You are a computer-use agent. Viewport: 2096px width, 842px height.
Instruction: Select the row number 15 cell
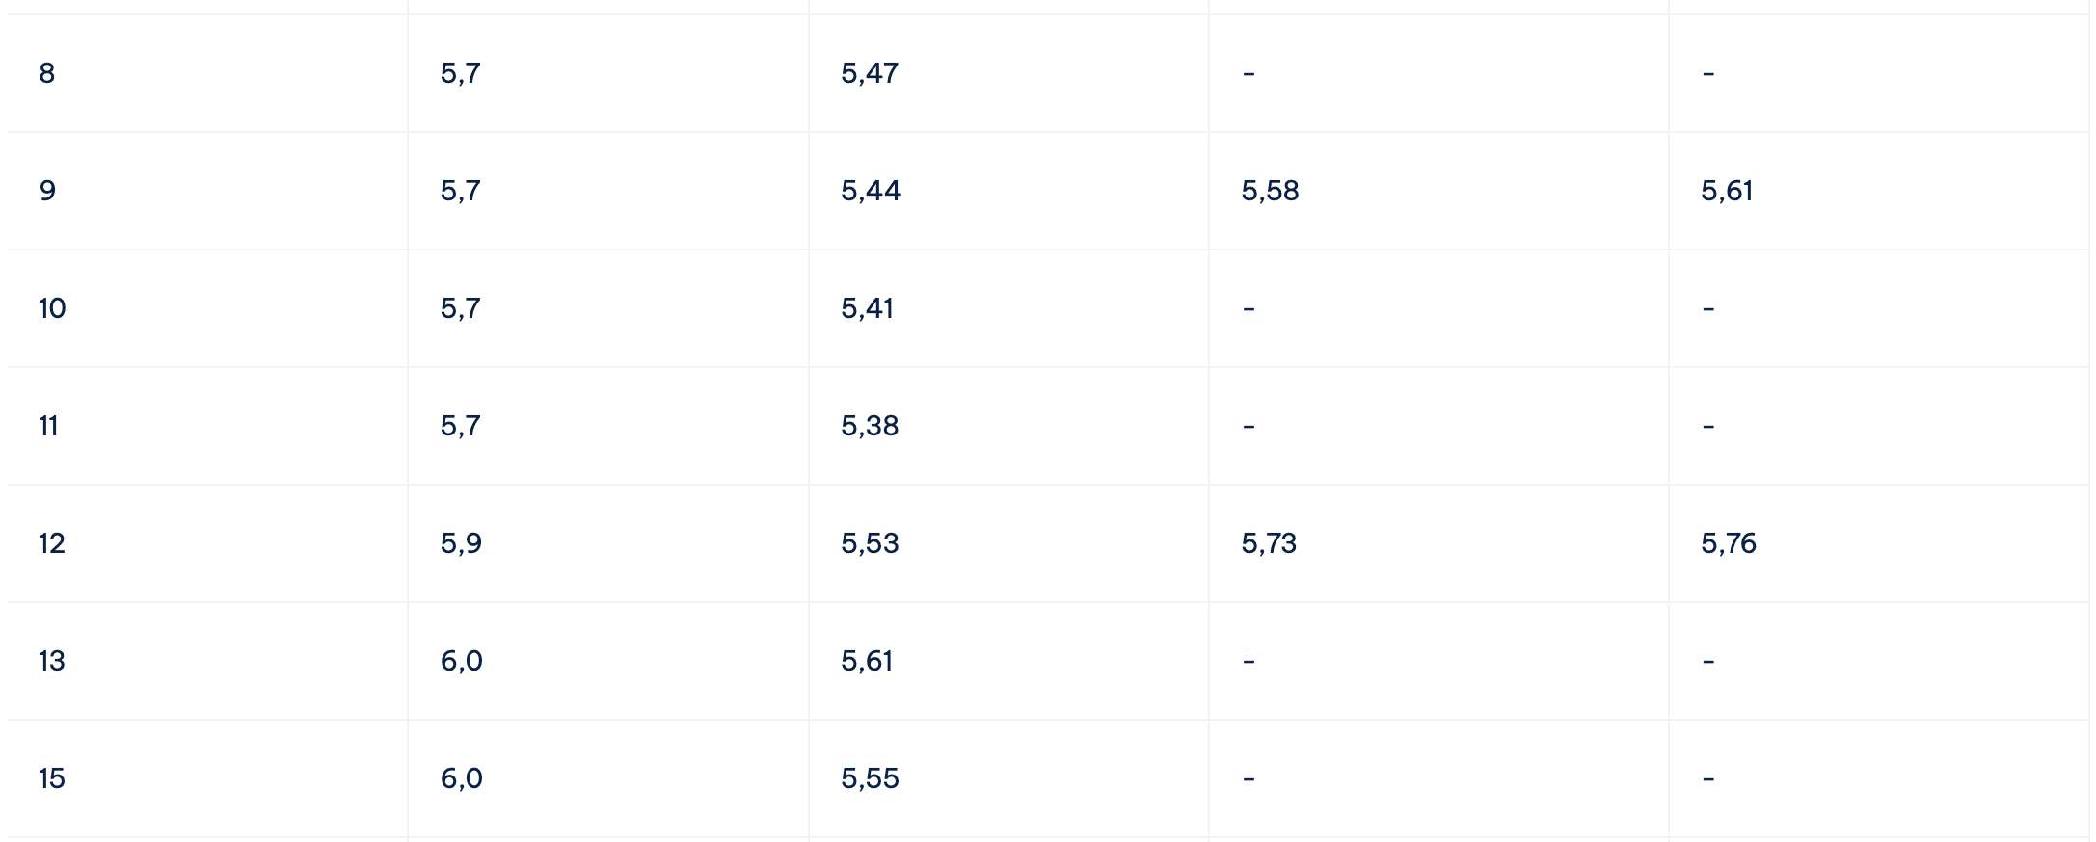(207, 778)
